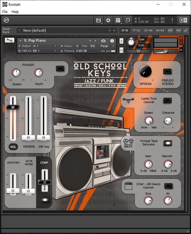Image resolution: width=191 pixels, height=234 pixels.
Task: Toggle the minimized view icon
Action: 128,20
